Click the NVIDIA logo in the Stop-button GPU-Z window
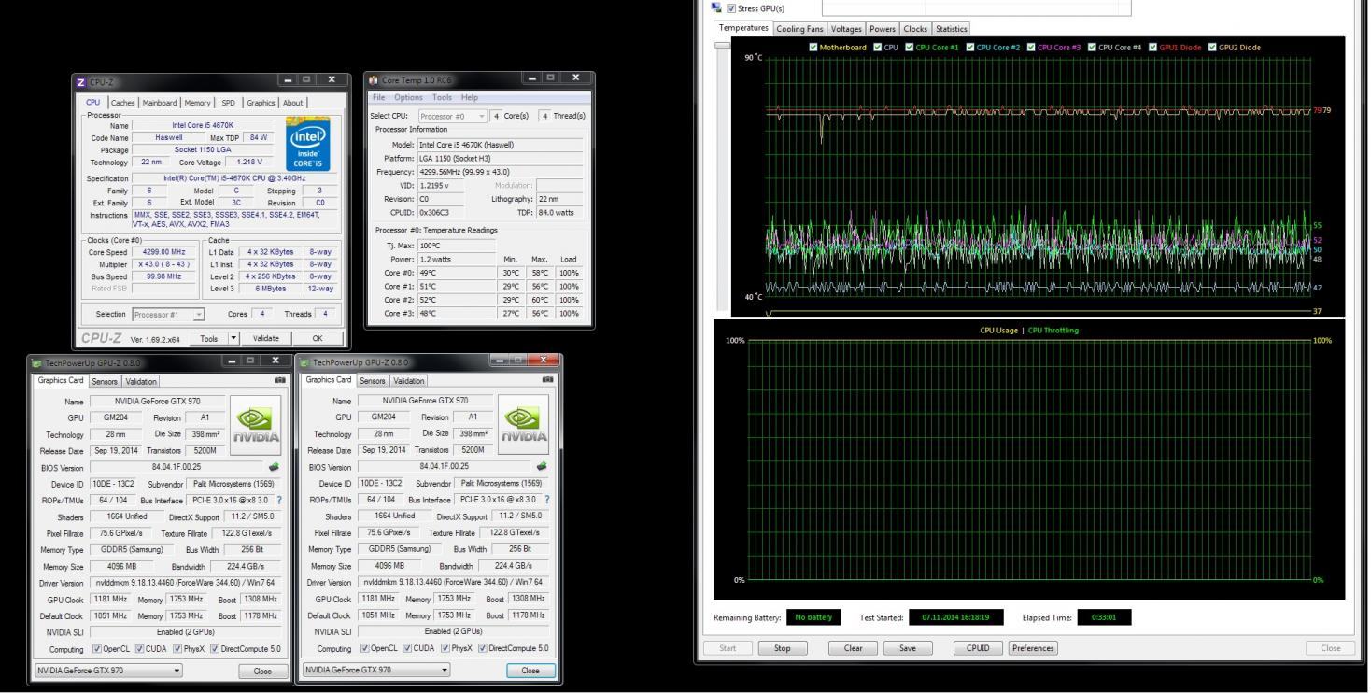This screenshot has height=693, width=1371. [x=255, y=423]
